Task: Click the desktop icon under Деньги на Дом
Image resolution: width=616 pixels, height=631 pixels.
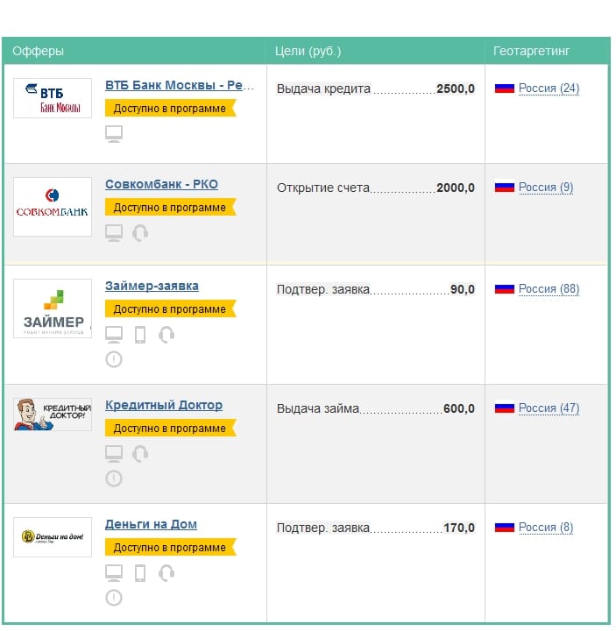Action: pos(114,573)
